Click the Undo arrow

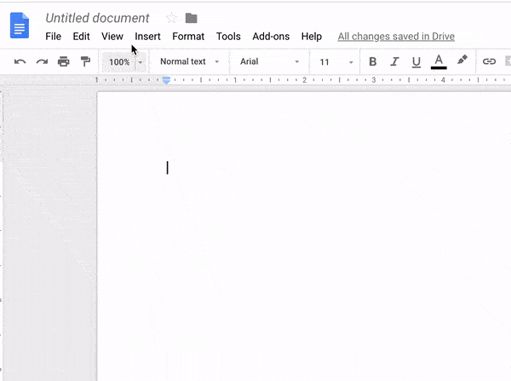[20, 61]
